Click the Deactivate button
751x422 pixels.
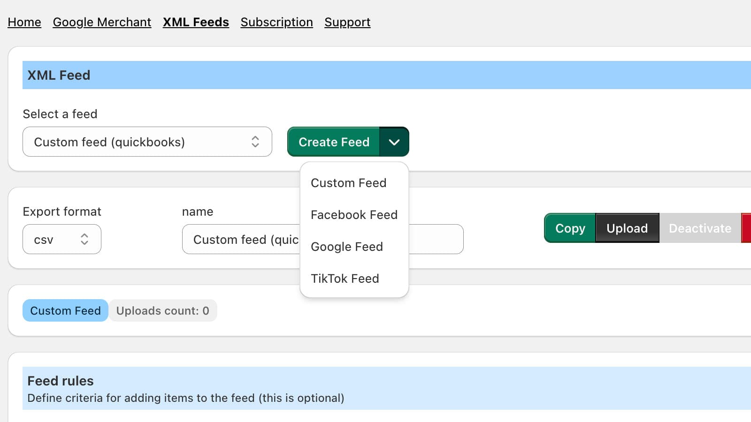click(x=699, y=228)
